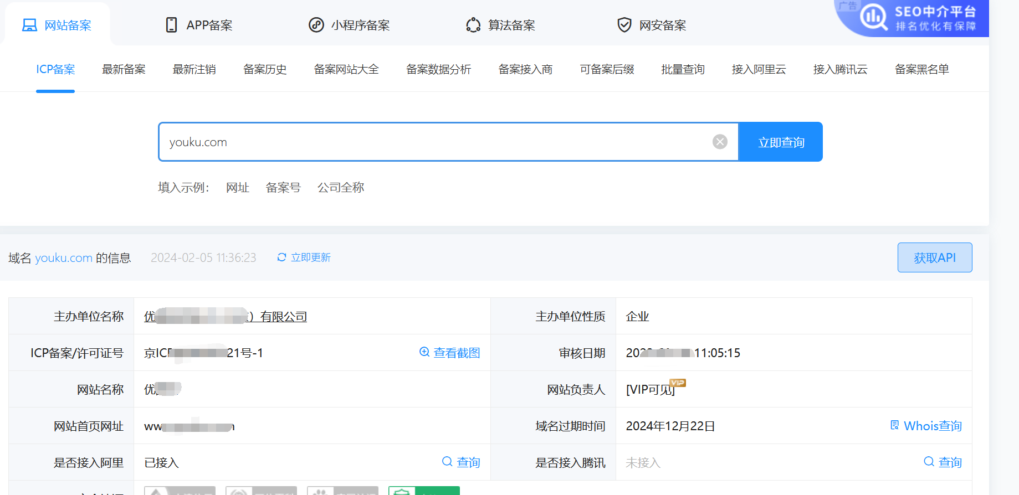The height and width of the screenshot is (495, 1019).
Task: Click the timestamp 2024-02-05 11:36:23
Action: (x=203, y=257)
